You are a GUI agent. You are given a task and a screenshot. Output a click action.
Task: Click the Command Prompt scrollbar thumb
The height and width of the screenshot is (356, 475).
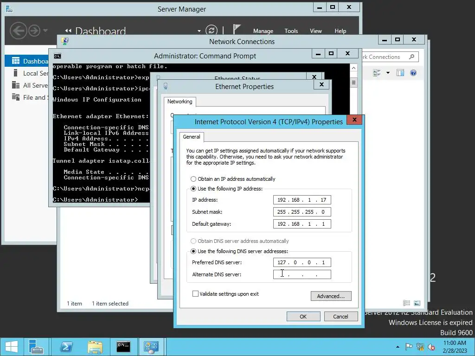(353, 83)
